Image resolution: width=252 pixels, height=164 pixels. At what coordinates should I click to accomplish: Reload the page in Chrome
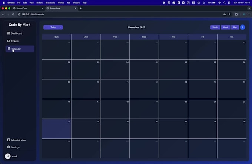13,14
